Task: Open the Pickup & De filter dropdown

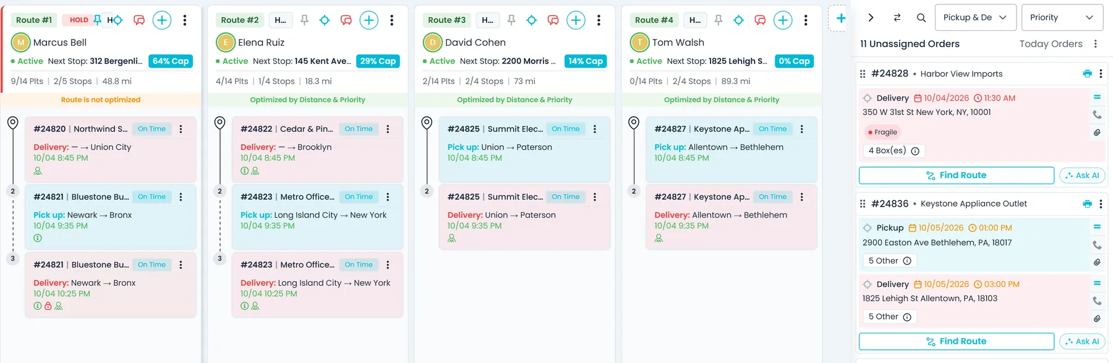Action: [975, 17]
